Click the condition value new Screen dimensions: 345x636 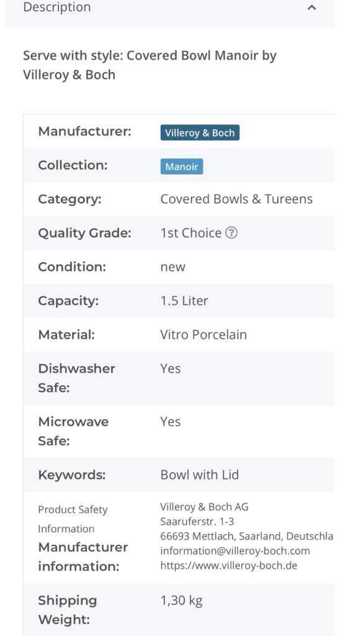(172, 267)
